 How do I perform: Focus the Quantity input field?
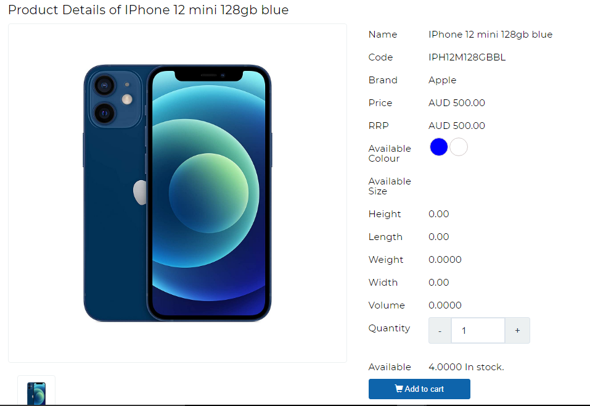[478, 330]
